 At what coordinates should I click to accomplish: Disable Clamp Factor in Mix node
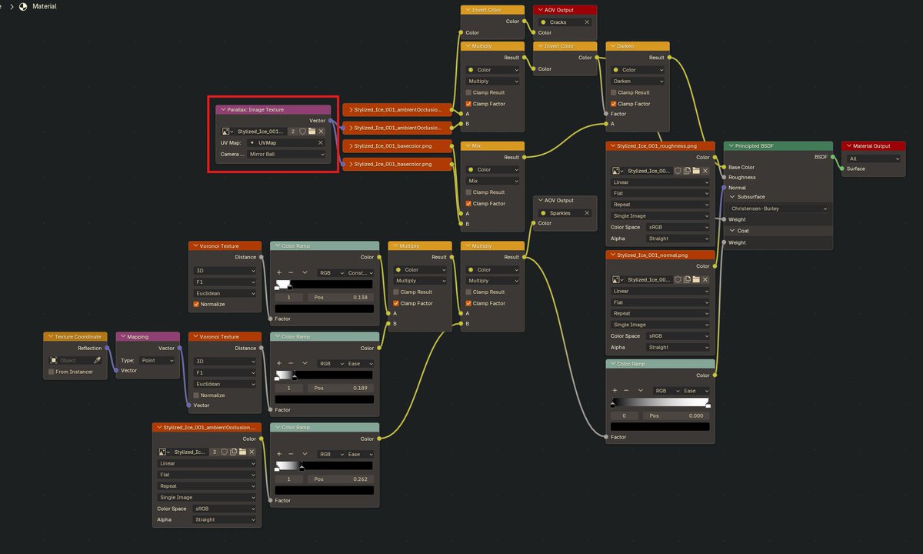click(x=469, y=203)
